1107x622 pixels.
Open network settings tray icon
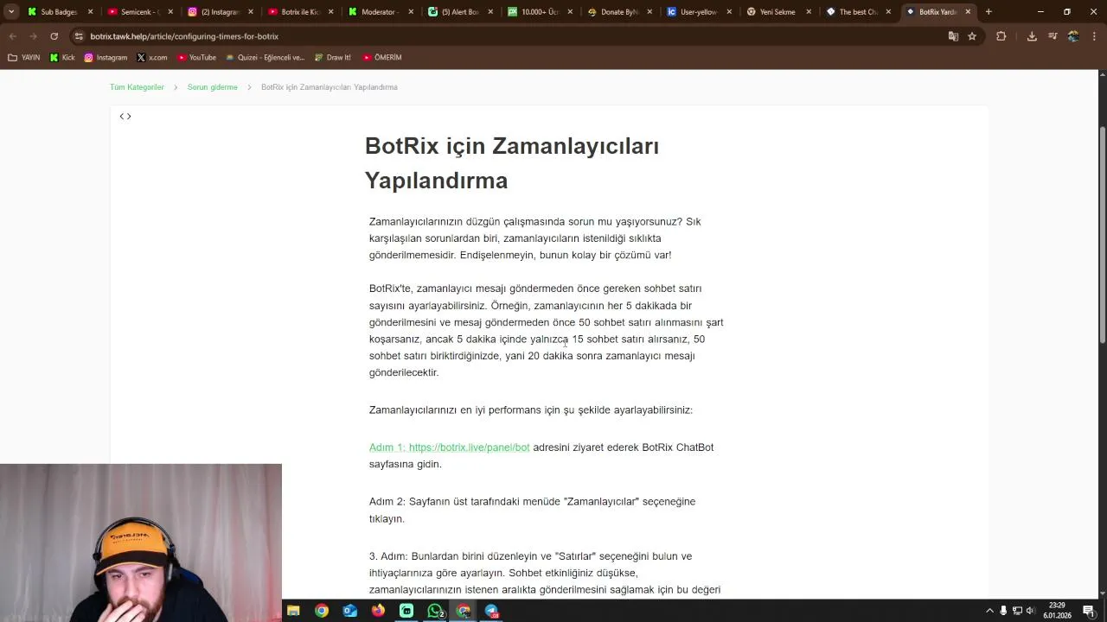[x=1017, y=611]
